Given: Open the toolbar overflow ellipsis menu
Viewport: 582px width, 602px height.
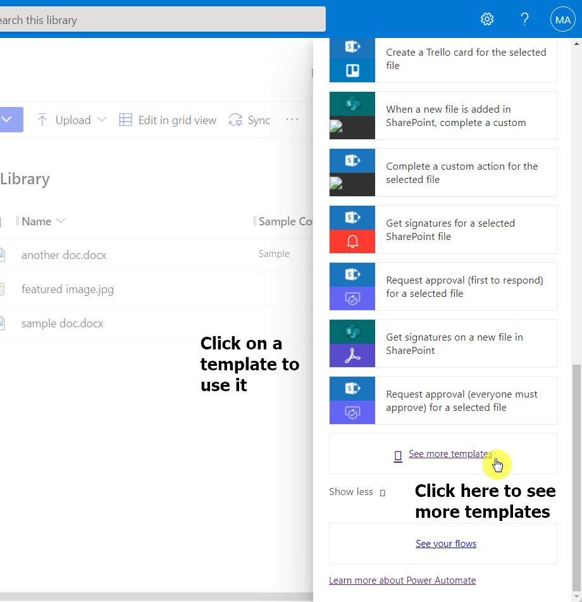Looking at the screenshot, I should tap(292, 120).
